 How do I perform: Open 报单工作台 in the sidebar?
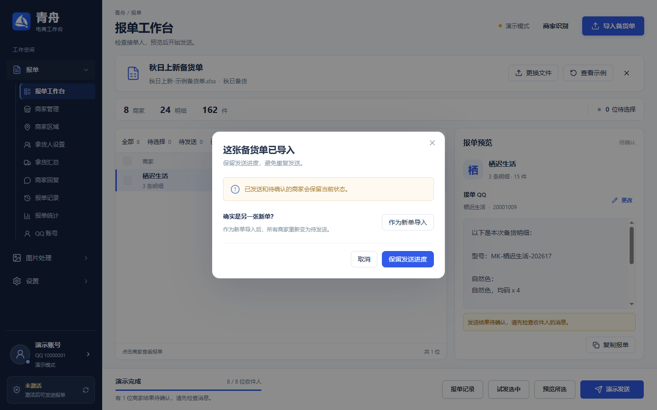click(x=57, y=91)
